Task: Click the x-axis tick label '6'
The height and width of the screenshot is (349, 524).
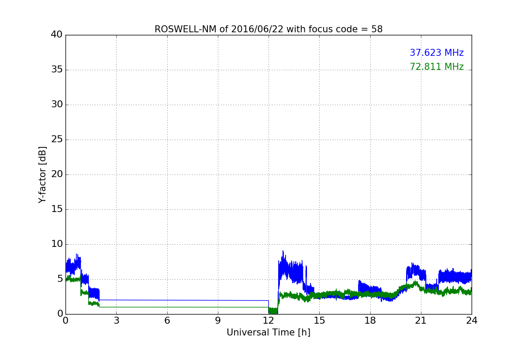Action: tap(167, 321)
